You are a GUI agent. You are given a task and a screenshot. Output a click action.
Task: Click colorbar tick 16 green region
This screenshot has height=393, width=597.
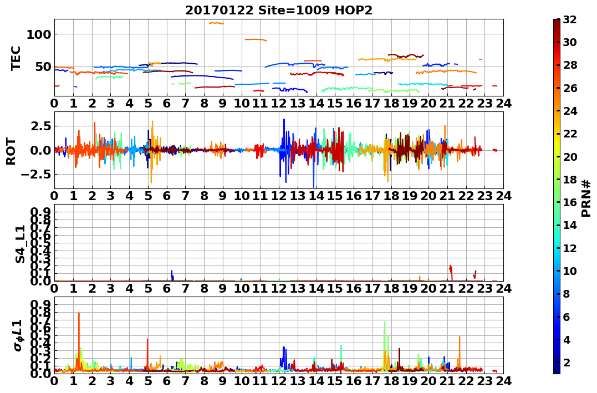click(x=570, y=202)
